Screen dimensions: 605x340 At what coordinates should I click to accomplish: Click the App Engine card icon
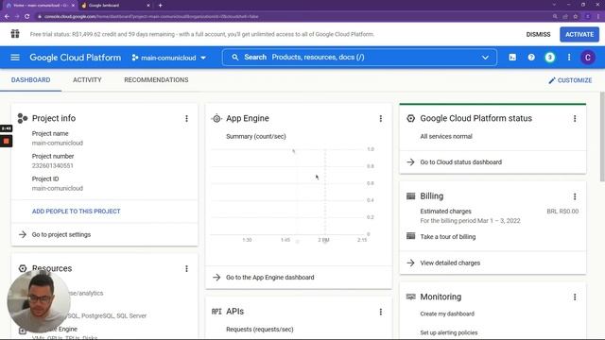[216, 118]
